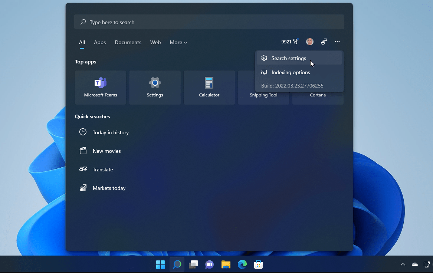Run the Today in history quick search
This screenshot has width=433, height=273.
point(111,132)
